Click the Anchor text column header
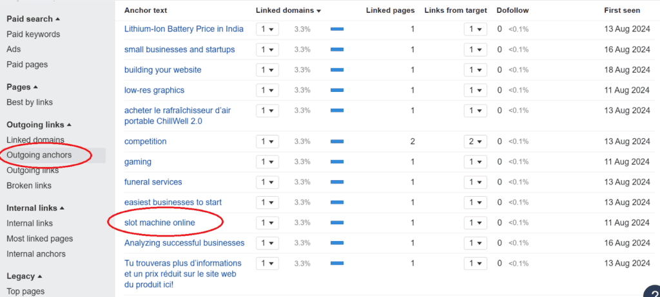 pyautogui.click(x=146, y=10)
